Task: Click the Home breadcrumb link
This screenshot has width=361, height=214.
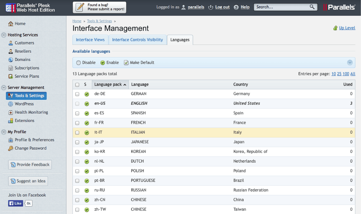Action: [77, 21]
